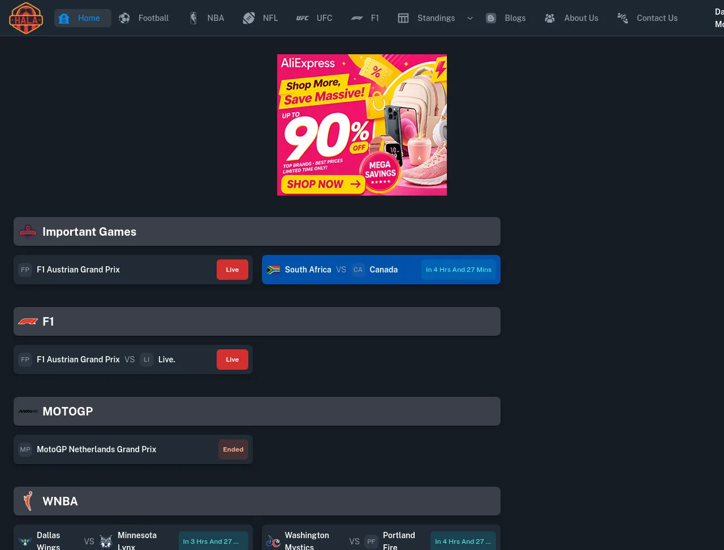Click the Washington Mystics team logo
724x550 pixels.
(x=274, y=542)
